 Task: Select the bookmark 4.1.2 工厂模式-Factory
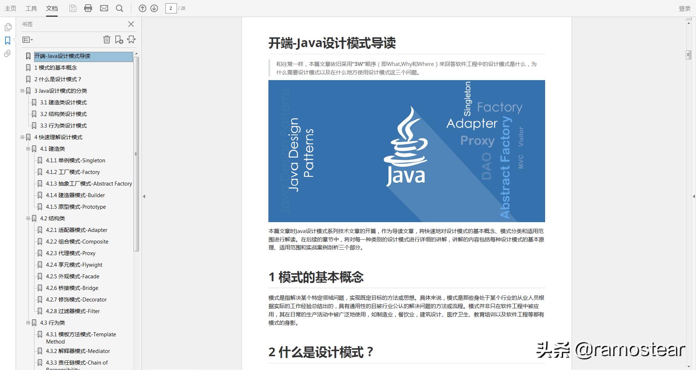point(73,172)
